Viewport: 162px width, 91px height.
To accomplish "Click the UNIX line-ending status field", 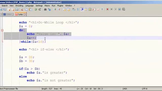I will [x=125, y=89].
